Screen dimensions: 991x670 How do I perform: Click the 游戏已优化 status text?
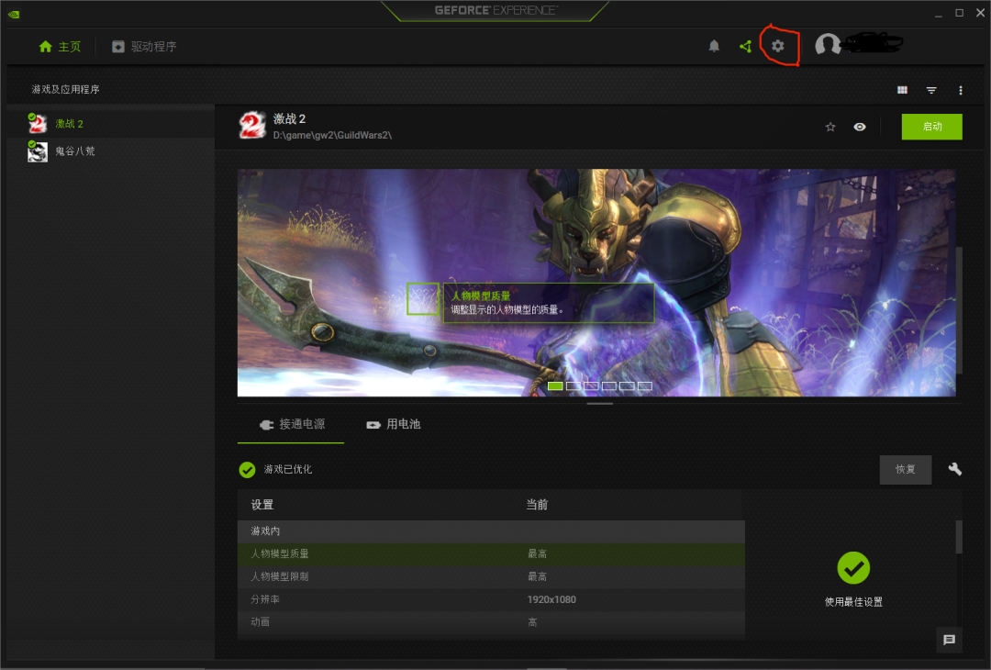click(x=288, y=469)
